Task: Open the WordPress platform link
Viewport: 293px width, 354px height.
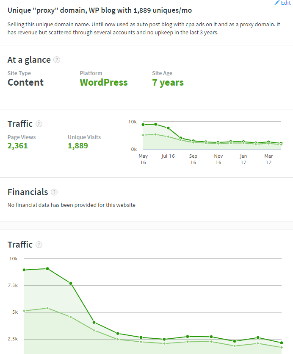Action: (x=103, y=82)
